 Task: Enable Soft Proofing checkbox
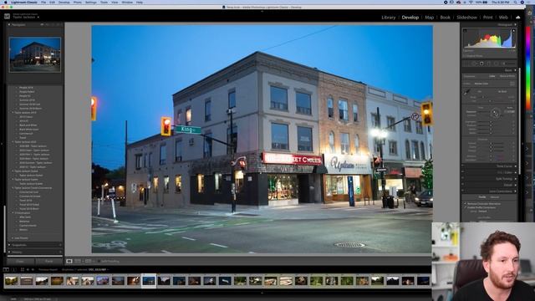click(x=99, y=262)
